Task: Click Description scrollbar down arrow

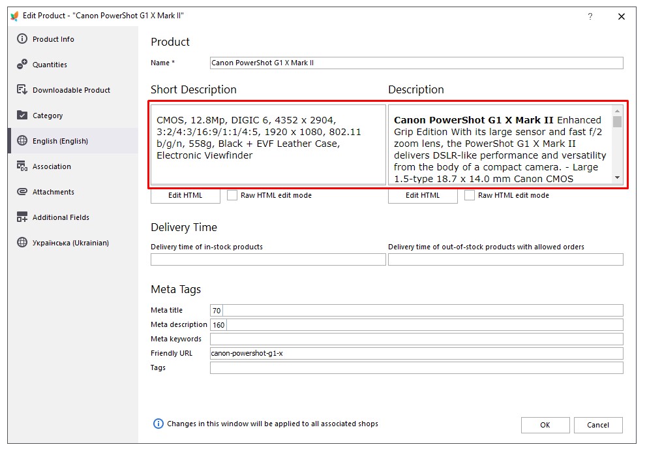Action: pos(617,178)
